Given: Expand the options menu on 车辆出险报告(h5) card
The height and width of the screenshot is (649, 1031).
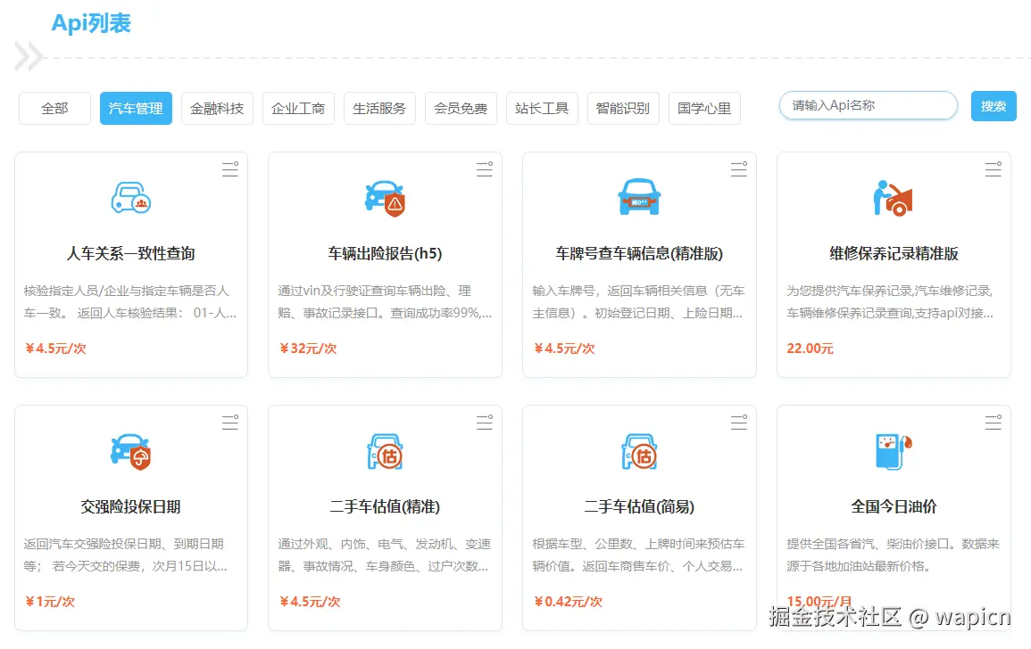Looking at the screenshot, I should (x=484, y=169).
